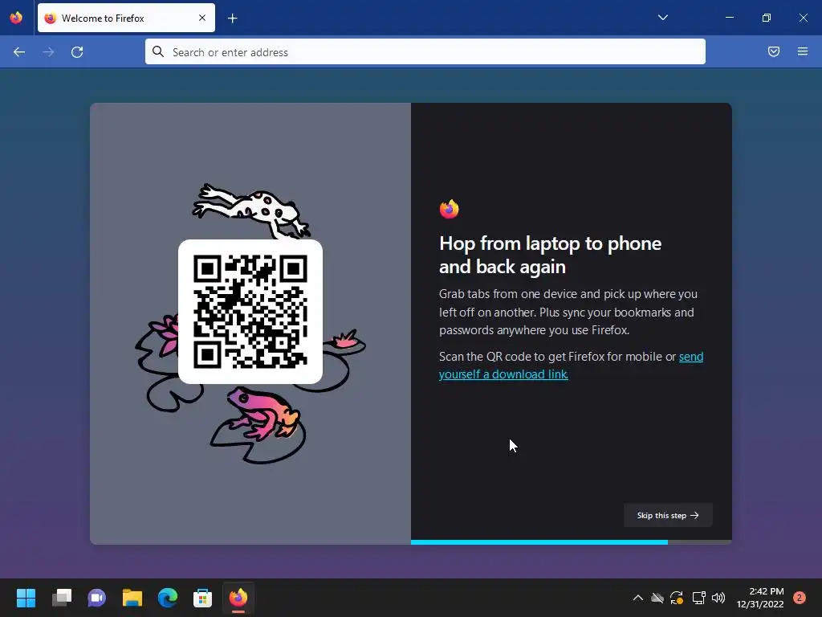Launch the Chat app from taskbar
The width and height of the screenshot is (822, 617).
(x=96, y=598)
